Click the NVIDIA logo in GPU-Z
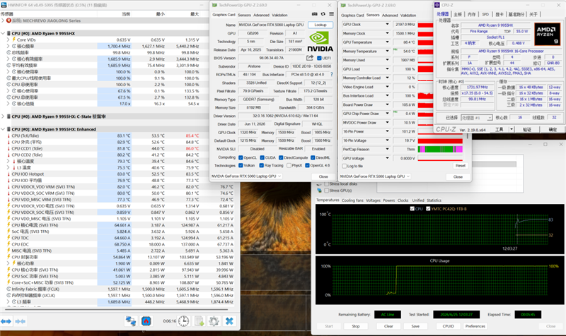Screen dimensions: 566x336 click(320, 42)
